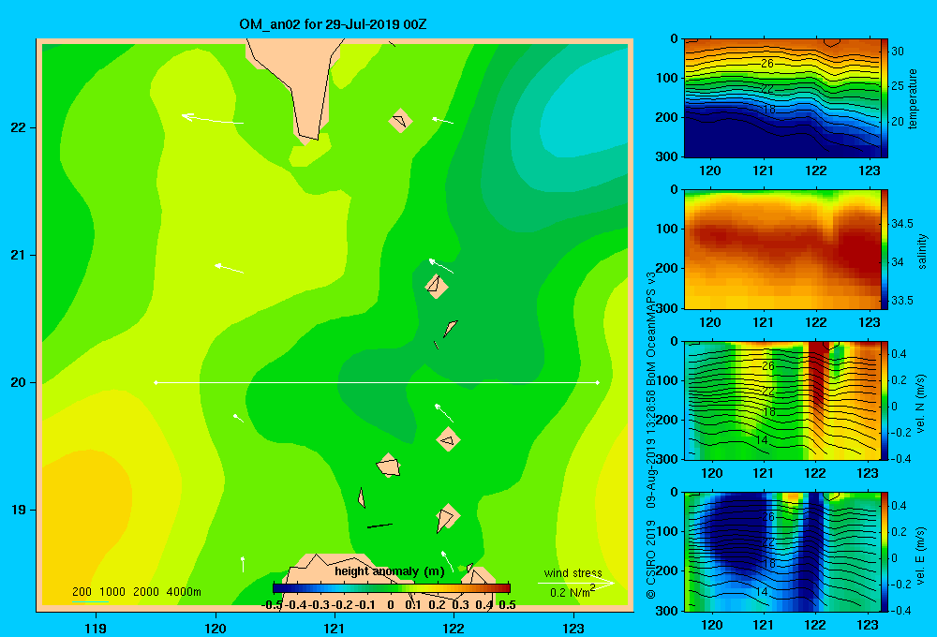The height and width of the screenshot is (637, 937).
Task: Click latitude label 19 on main map
Action: click(x=19, y=510)
